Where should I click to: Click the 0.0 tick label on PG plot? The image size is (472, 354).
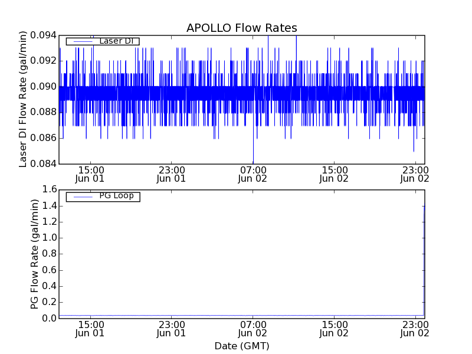click(x=50, y=318)
